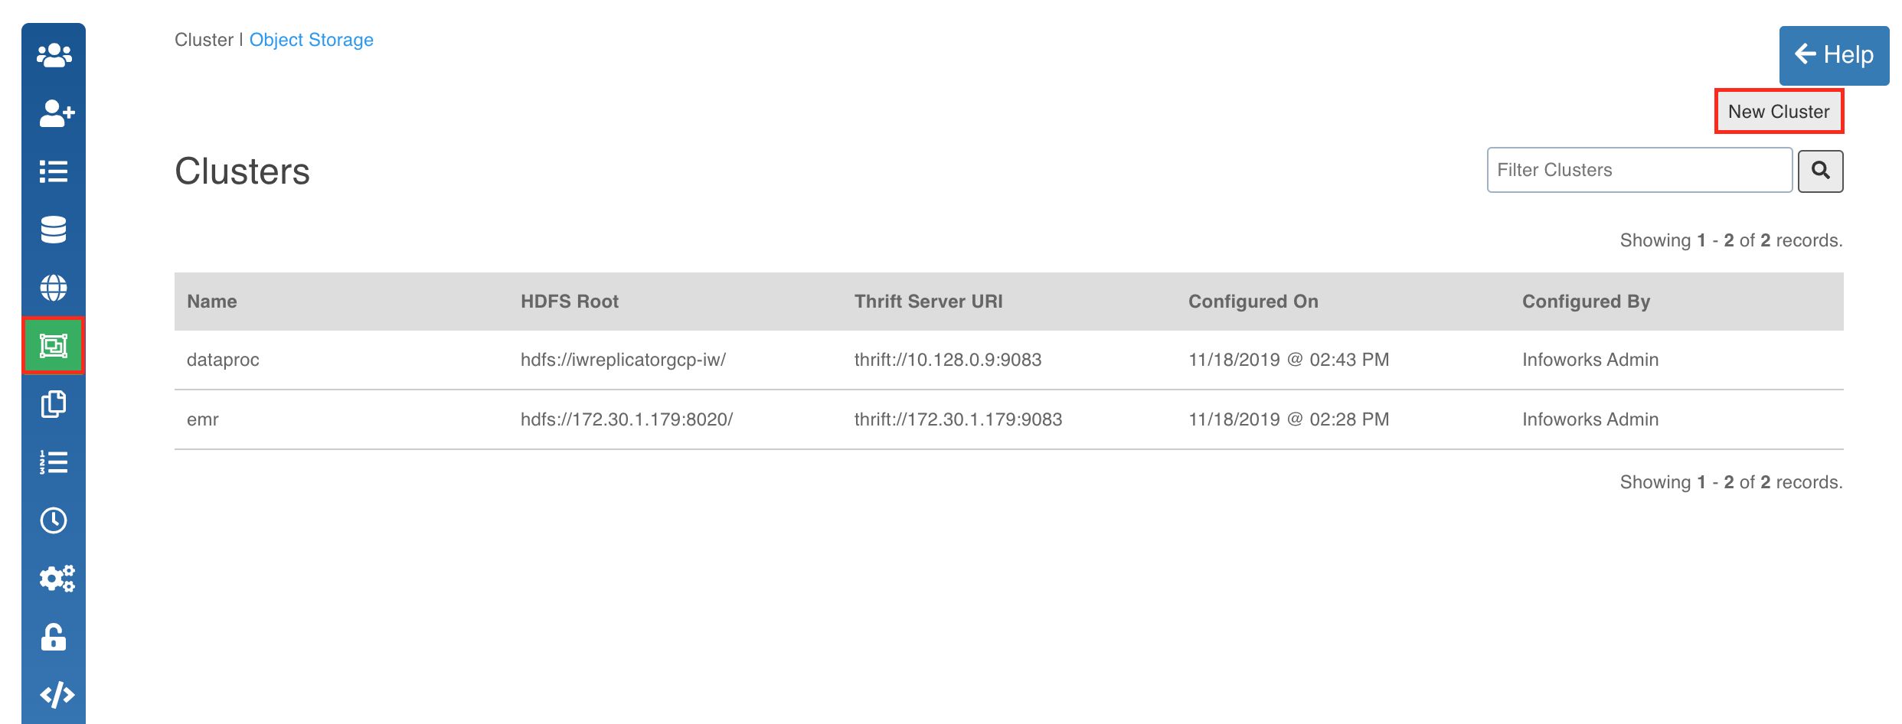Open the gears settings sidebar icon
Screen dimensions: 1902x724
57,579
